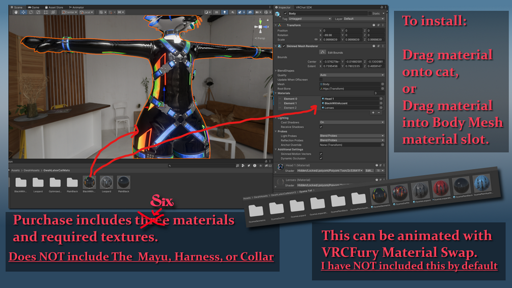Open Transform component three-dot menu

383,25
